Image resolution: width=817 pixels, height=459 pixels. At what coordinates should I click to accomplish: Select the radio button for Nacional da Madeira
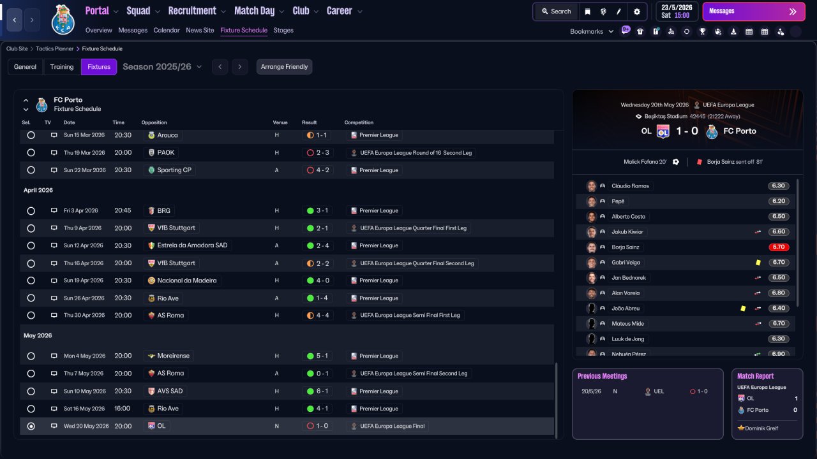click(x=31, y=280)
